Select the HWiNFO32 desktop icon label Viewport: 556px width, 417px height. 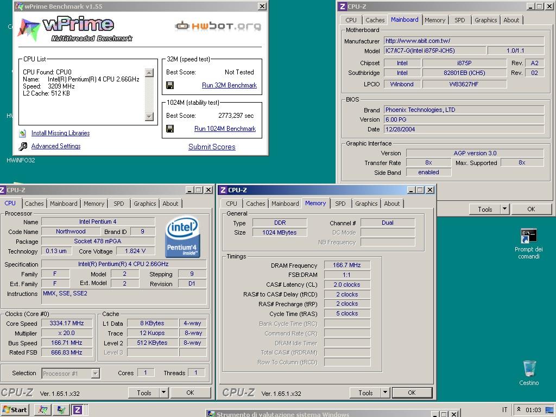[x=21, y=160]
